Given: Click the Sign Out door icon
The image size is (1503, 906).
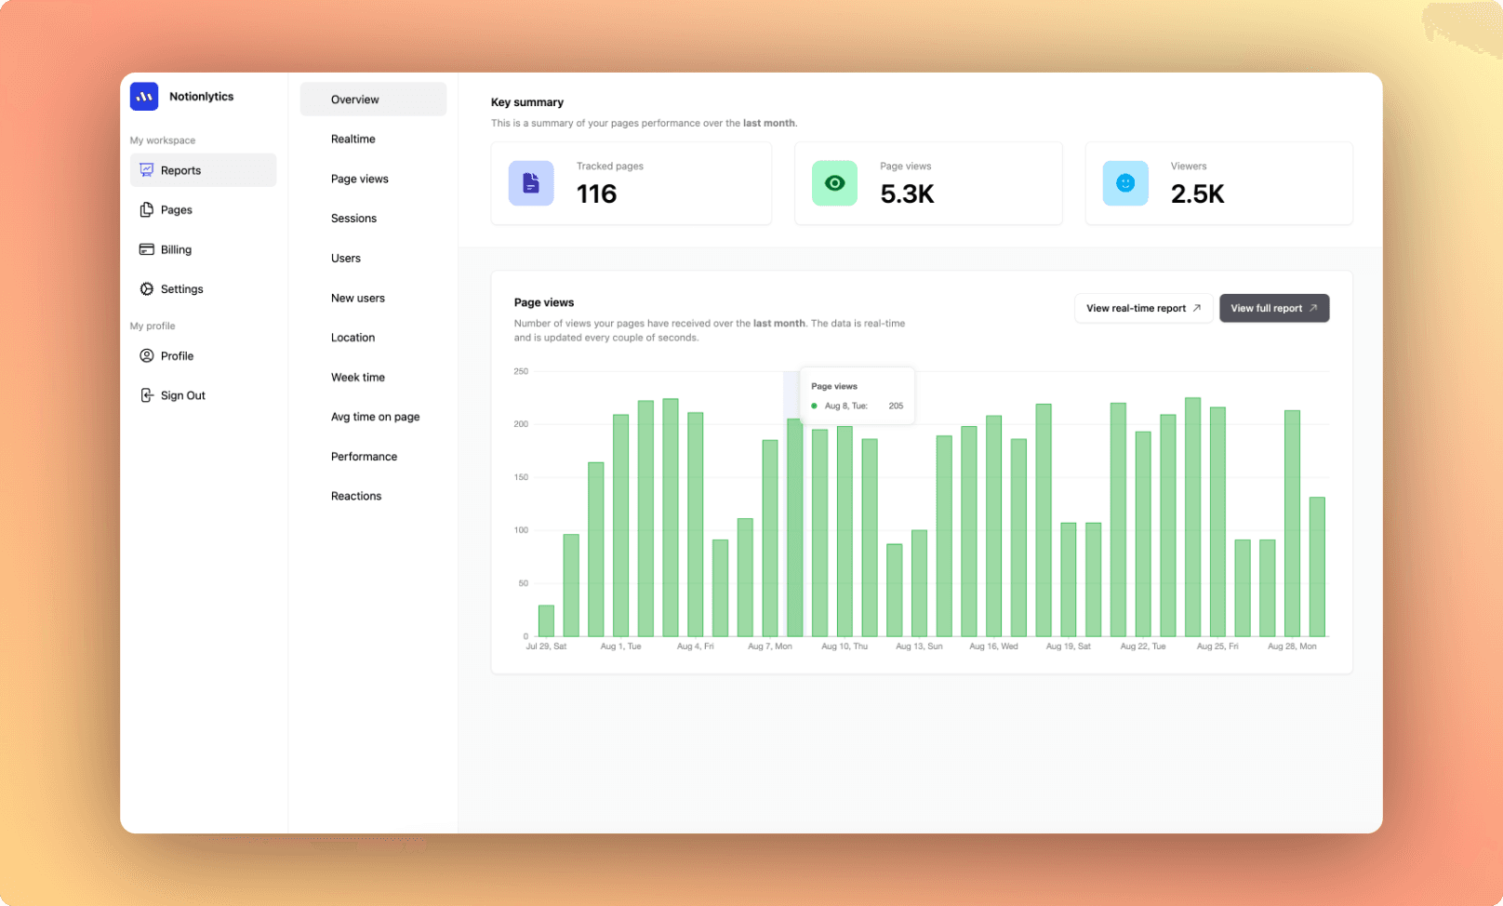Looking at the screenshot, I should point(146,395).
